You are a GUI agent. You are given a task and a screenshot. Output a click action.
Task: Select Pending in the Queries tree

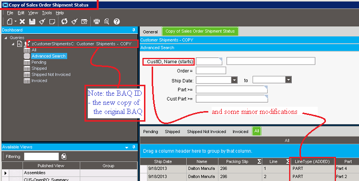point(39,62)
